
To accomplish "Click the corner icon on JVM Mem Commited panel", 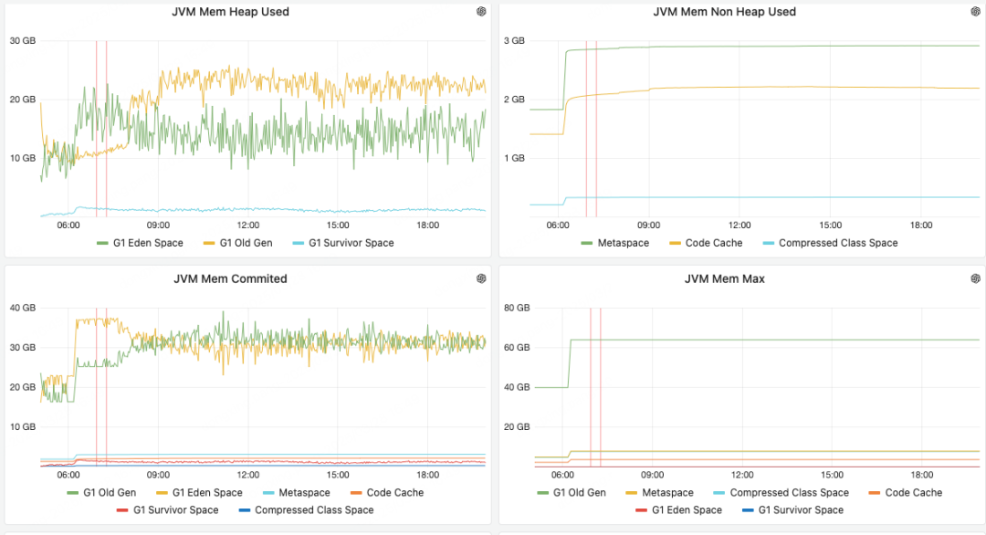I will (481, 279).
